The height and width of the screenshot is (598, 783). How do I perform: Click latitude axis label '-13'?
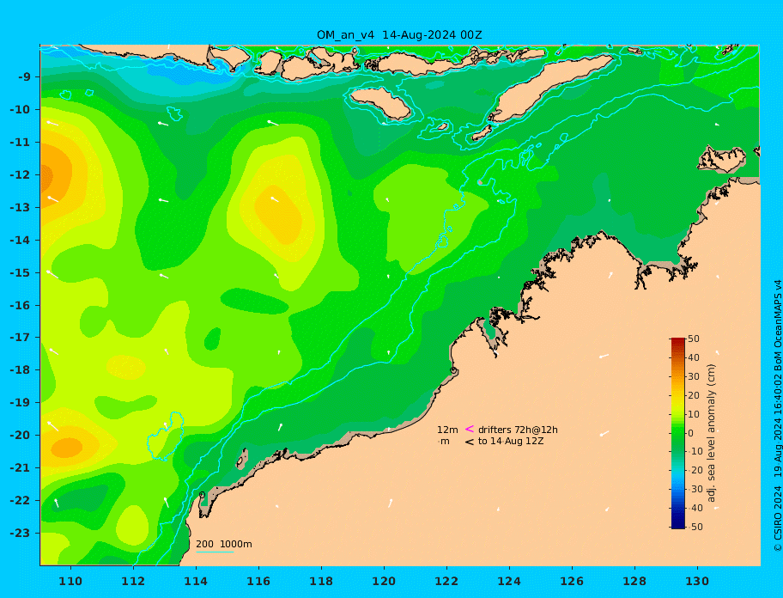(x=20, y=207)
